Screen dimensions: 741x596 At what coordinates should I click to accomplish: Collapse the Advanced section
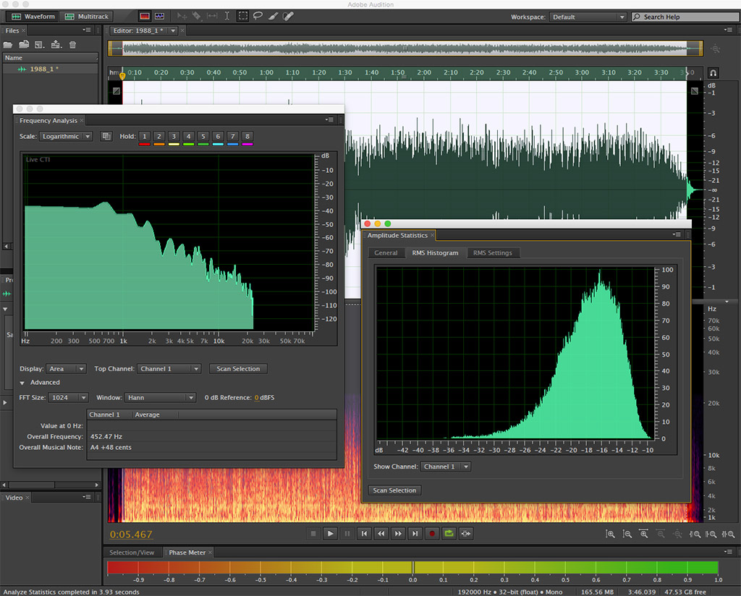click(x=22, y=383)
